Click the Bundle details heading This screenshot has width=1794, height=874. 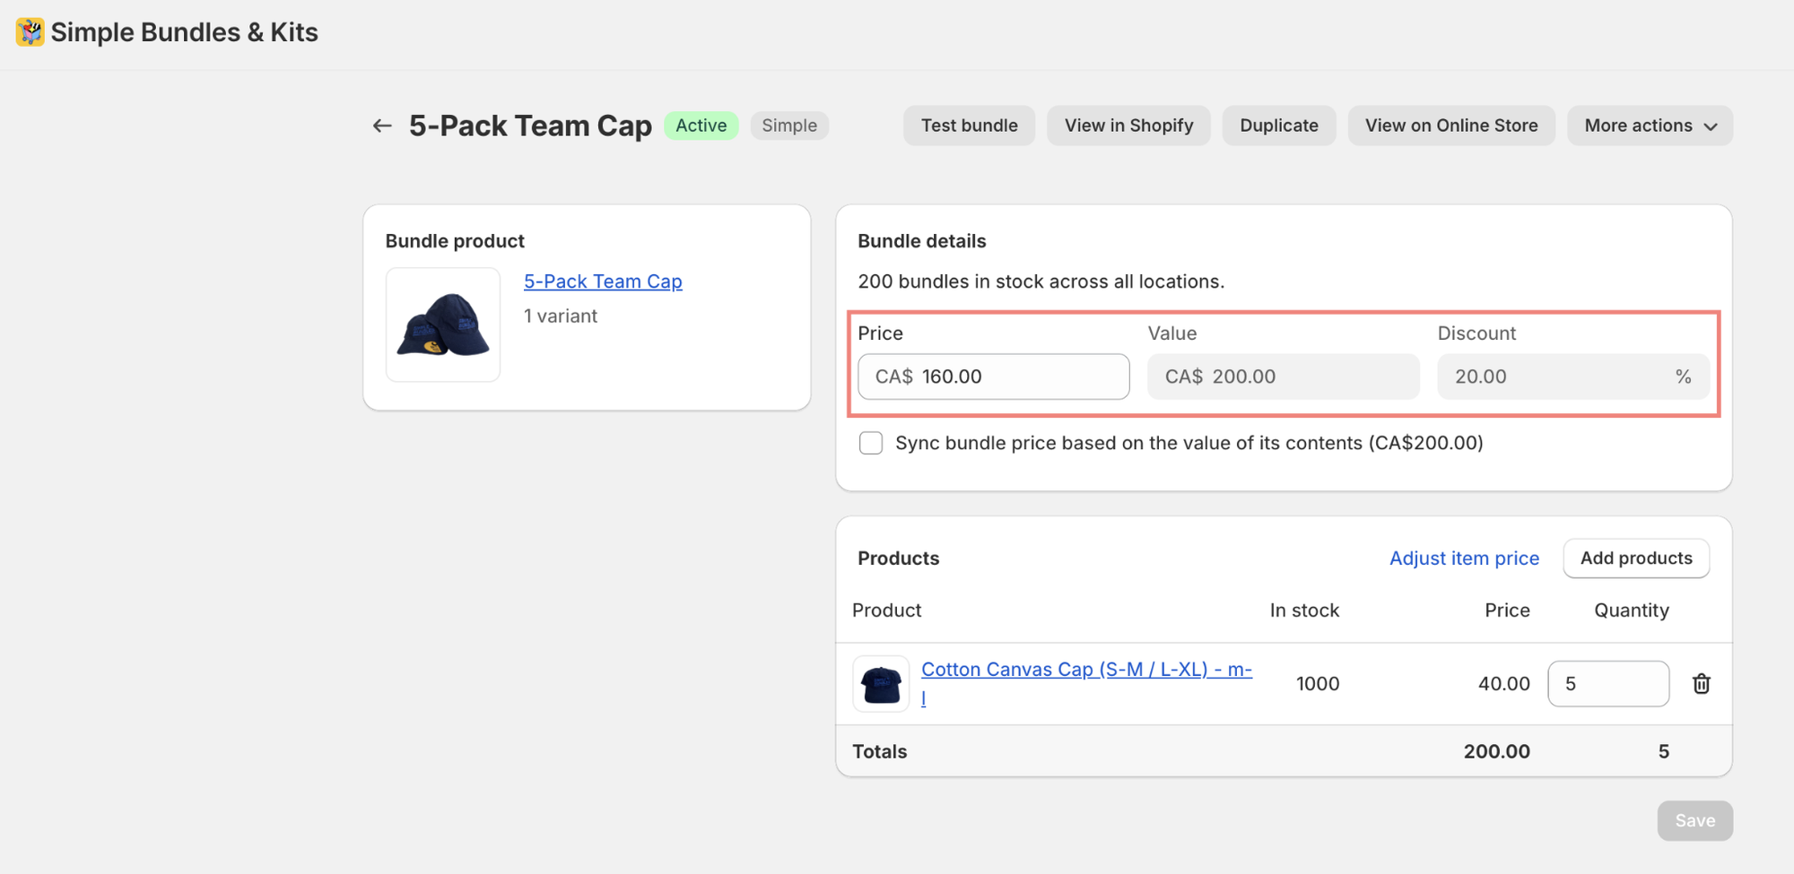[921, 241]
